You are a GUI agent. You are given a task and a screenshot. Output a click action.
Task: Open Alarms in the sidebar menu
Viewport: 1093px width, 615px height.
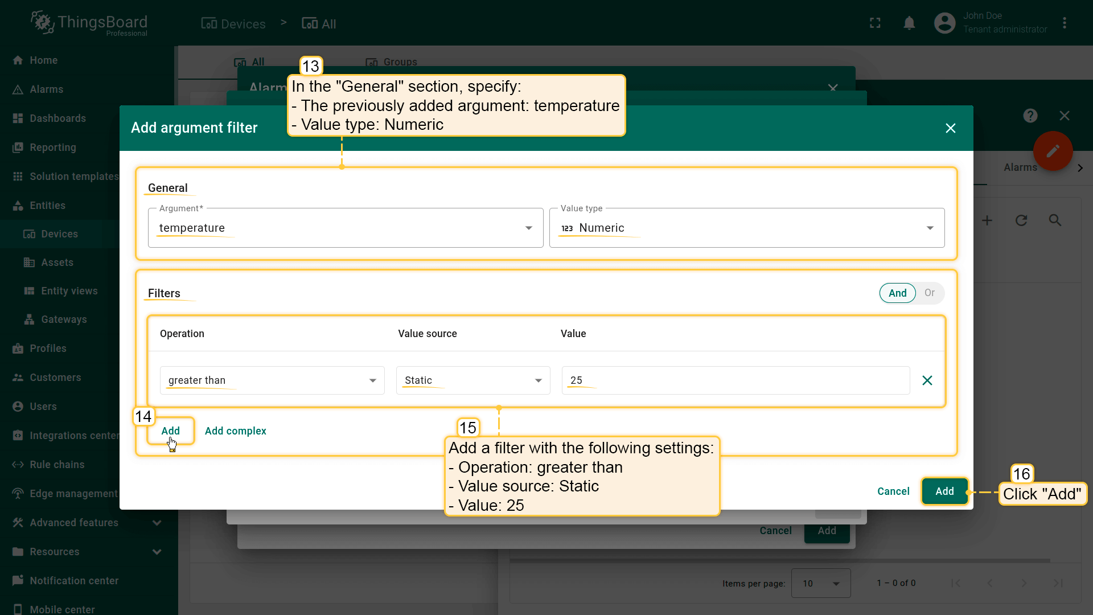click(x=46, y=89)
